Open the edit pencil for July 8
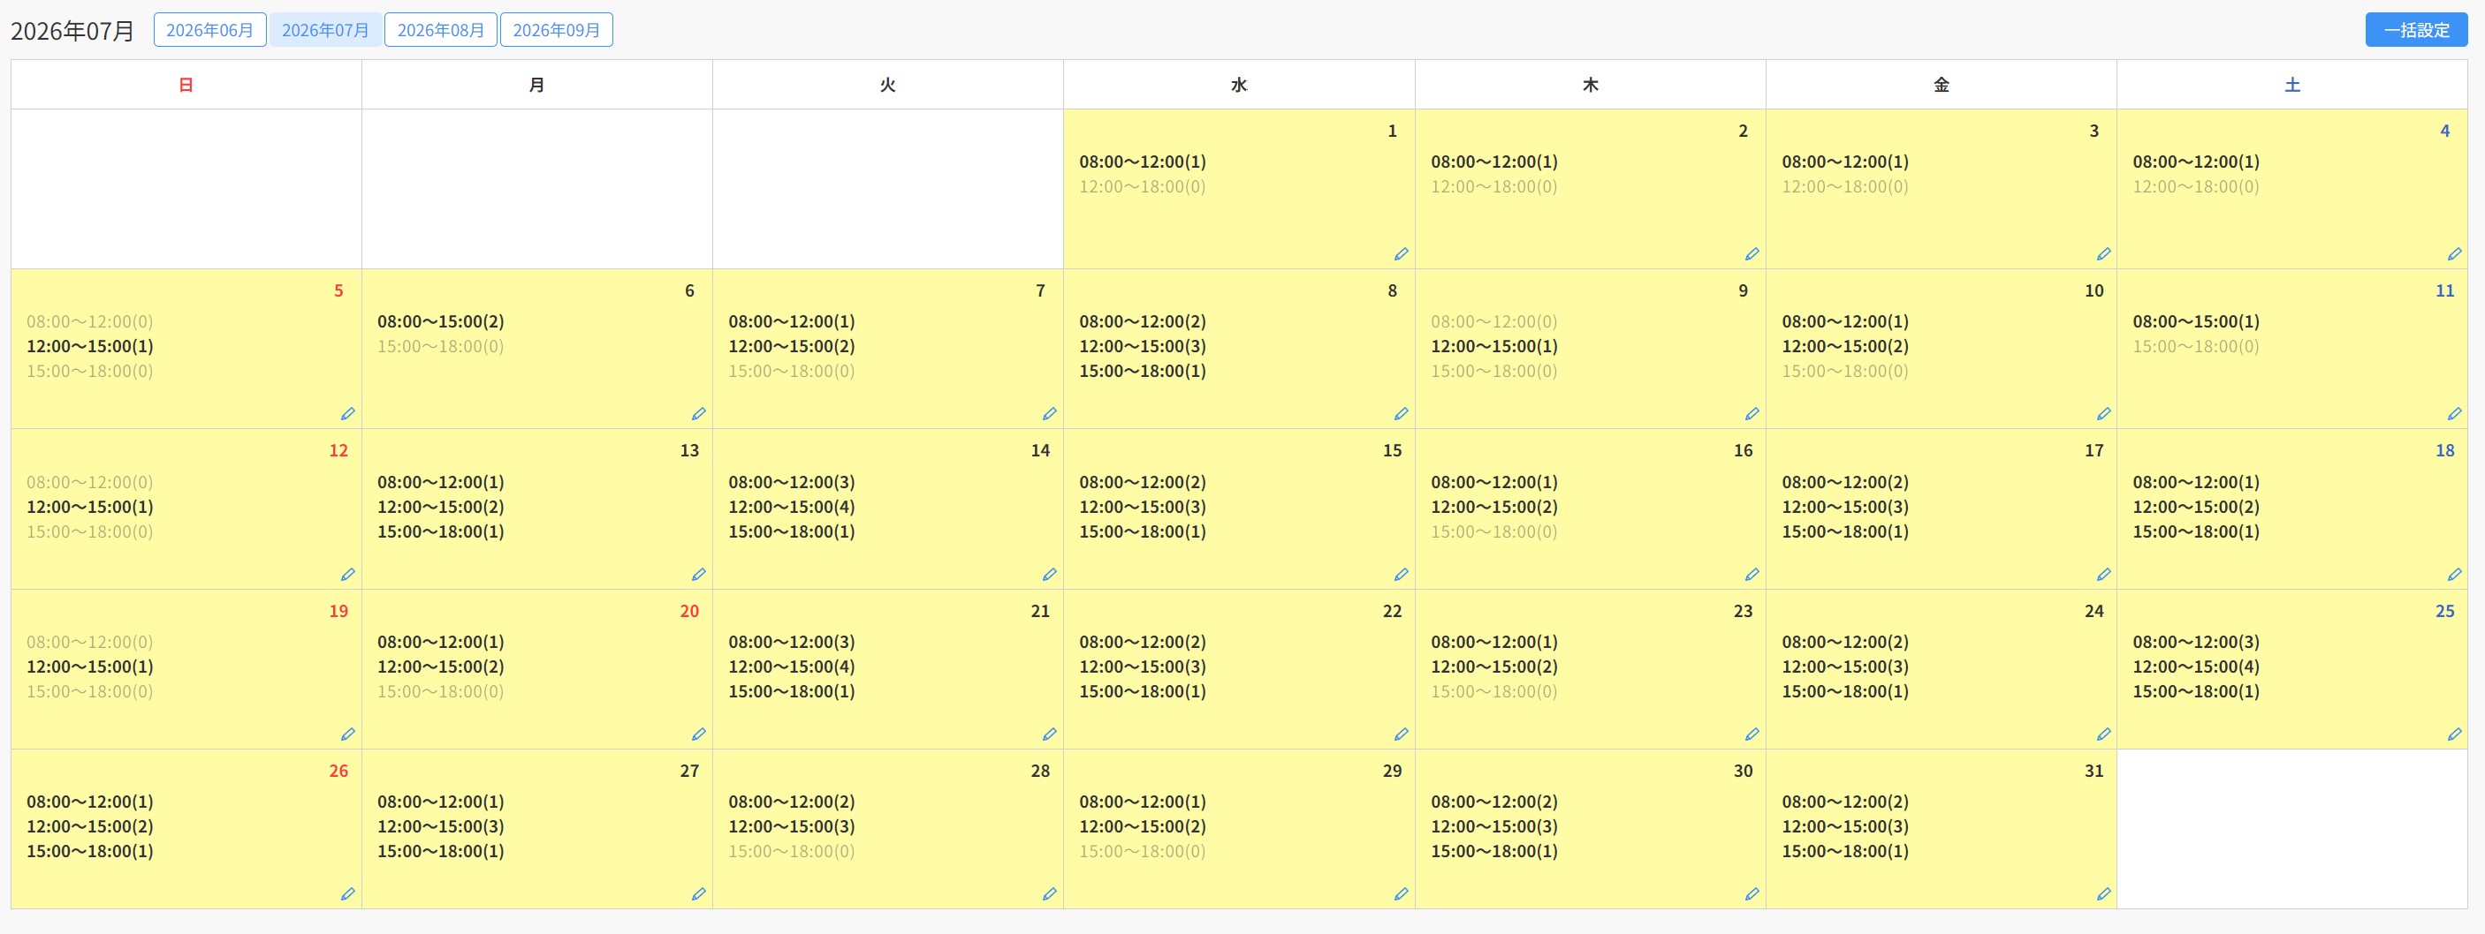 [x=1401, y=414]
